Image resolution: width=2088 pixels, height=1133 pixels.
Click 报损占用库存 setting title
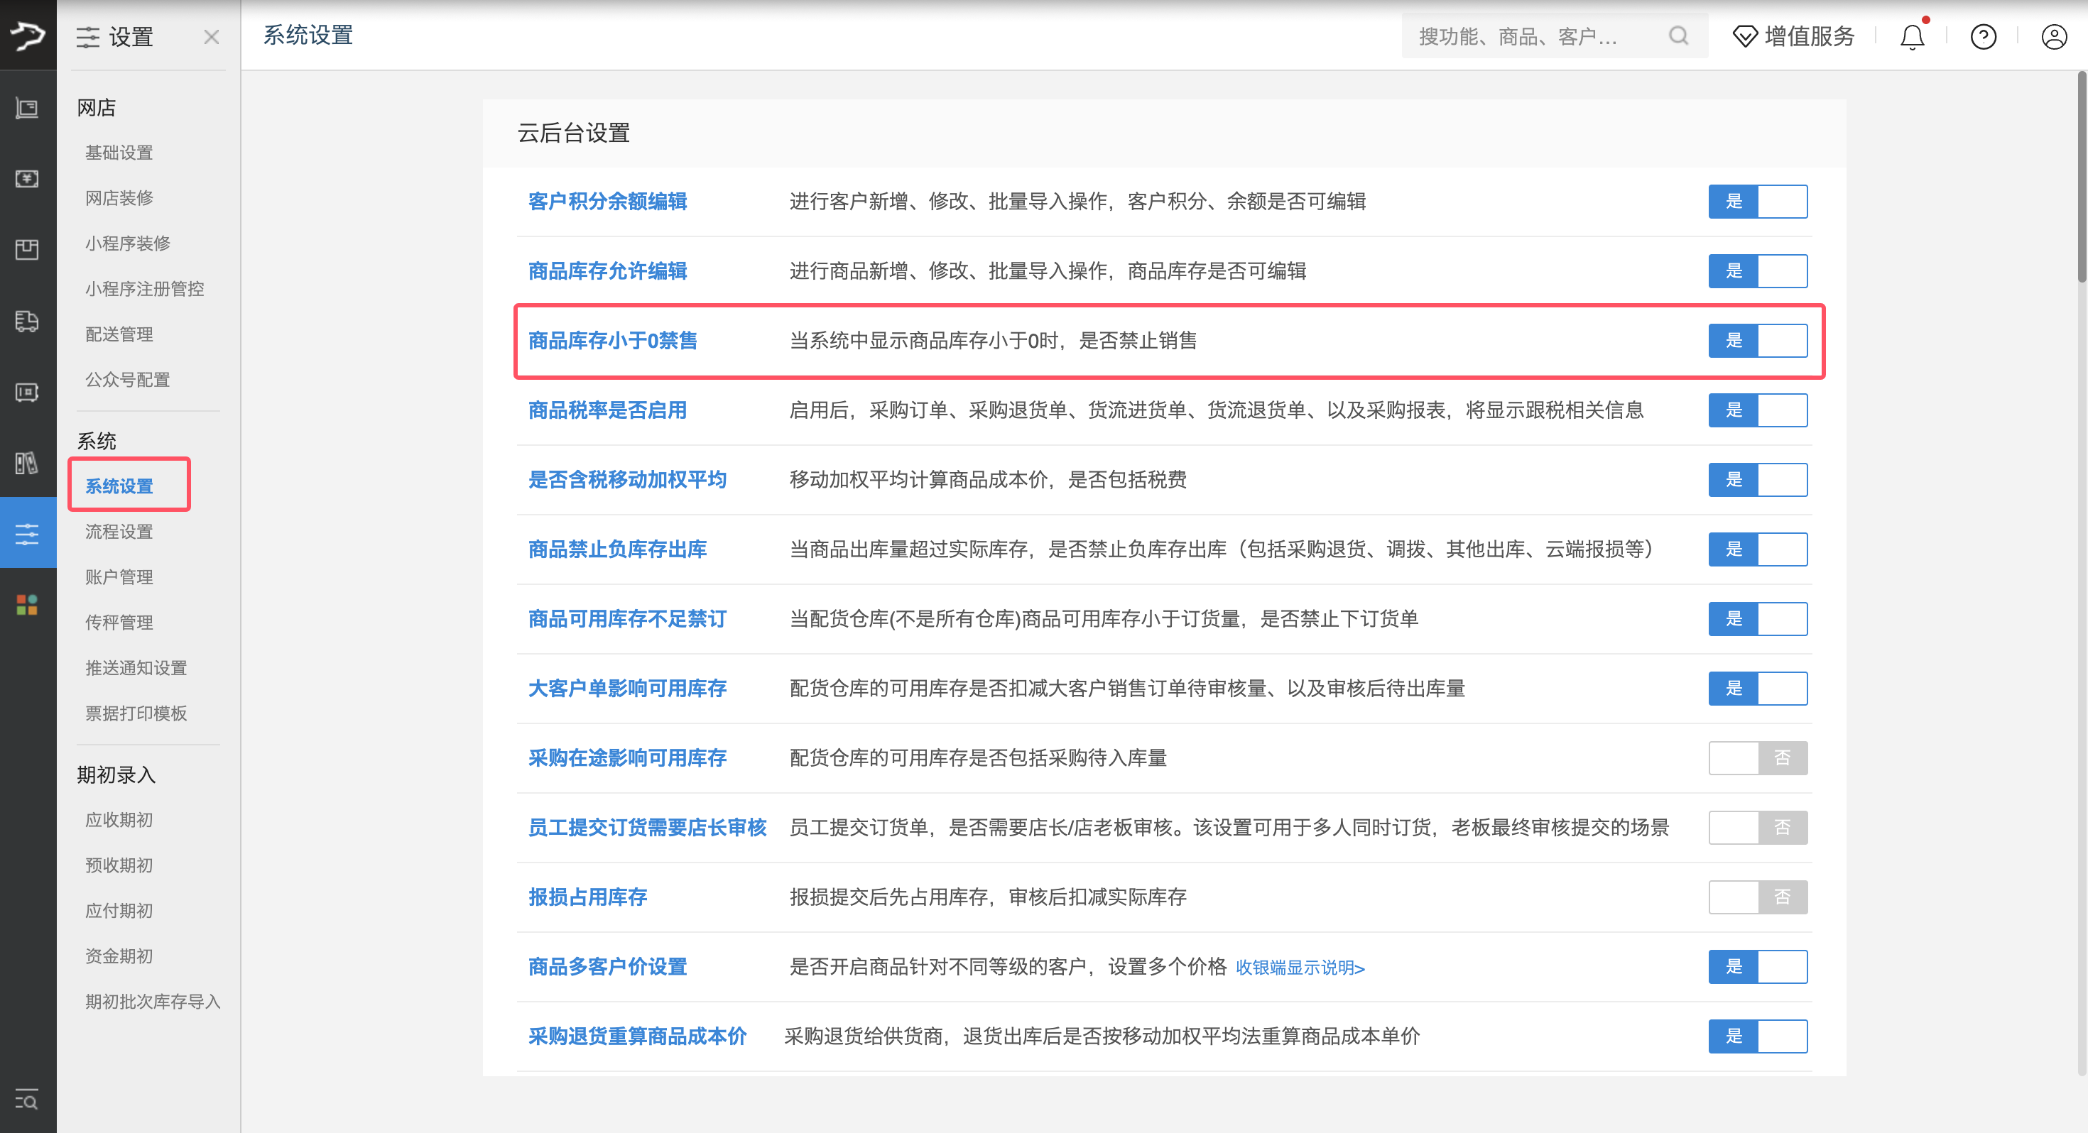pyautogui.click(x=587, y=897)
